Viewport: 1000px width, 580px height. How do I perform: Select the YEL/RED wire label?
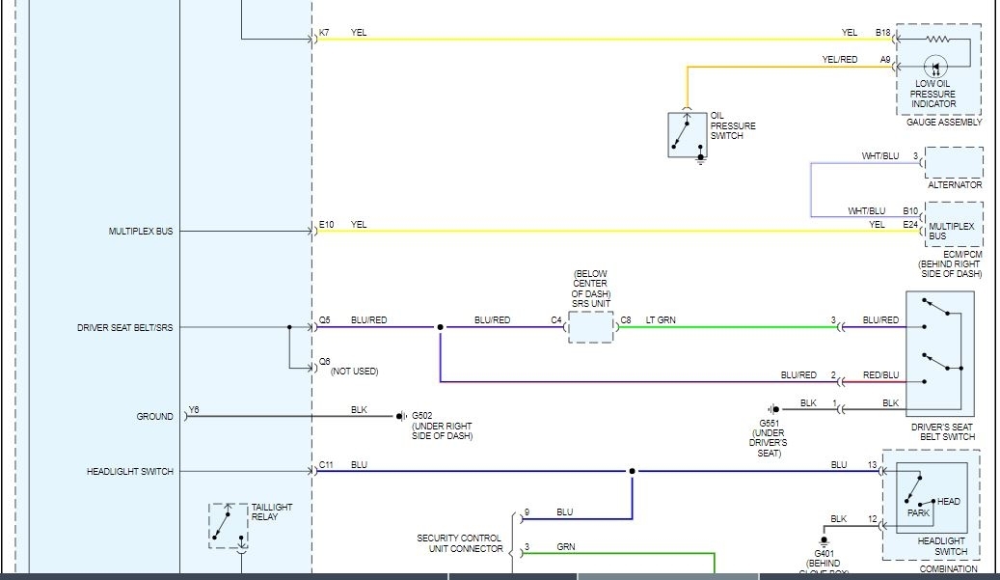pos(839,59)
